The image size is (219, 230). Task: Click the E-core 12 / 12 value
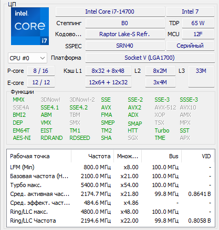click(41, 82)
